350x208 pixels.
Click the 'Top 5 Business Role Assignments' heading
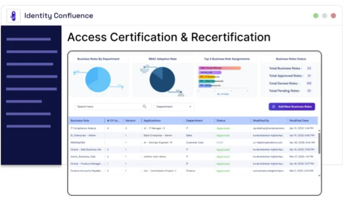point(227,59)
